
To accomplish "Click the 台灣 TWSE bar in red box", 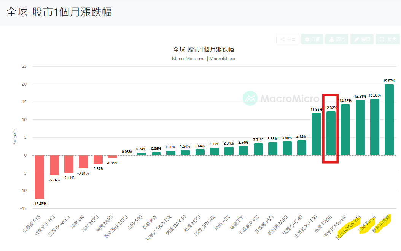I will click(331, 133).
